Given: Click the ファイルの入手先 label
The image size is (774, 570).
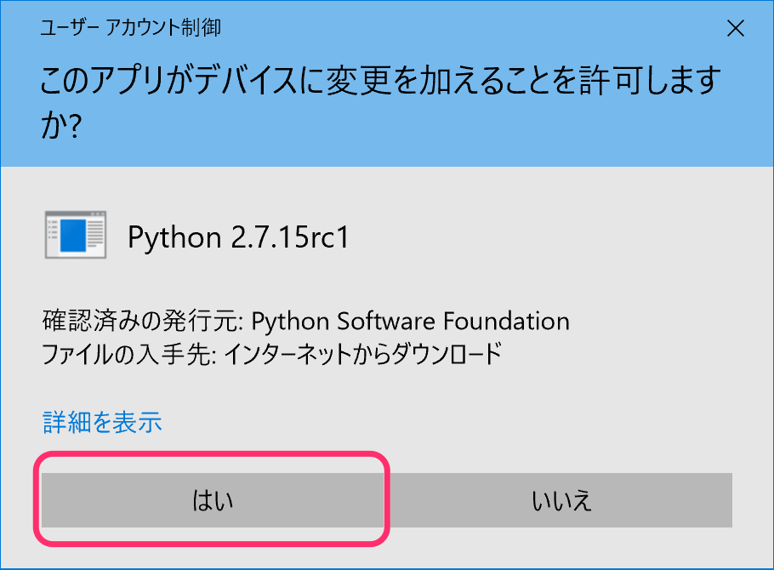Looking at the screenshot, I should pyautogui.click(x=129, y=354).
